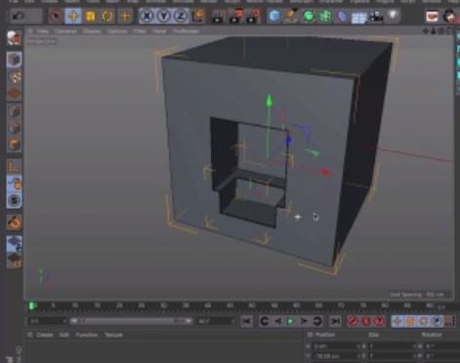Toggle Enable Axis L-shaped icon

coord(14,166)
